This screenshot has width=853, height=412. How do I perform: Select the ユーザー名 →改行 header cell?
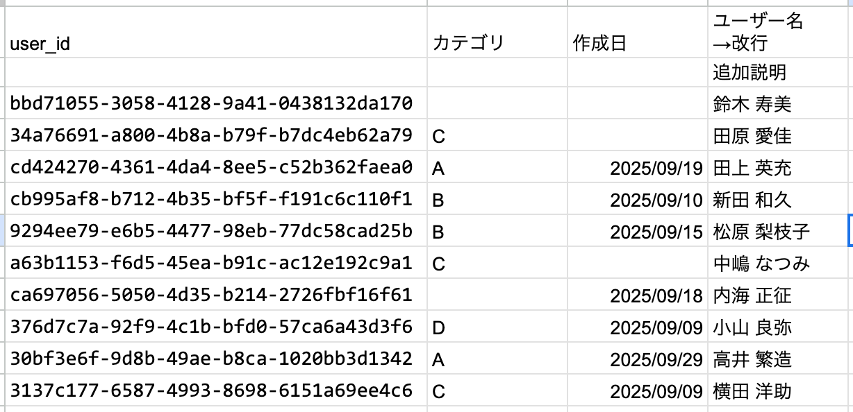[780, 33]
